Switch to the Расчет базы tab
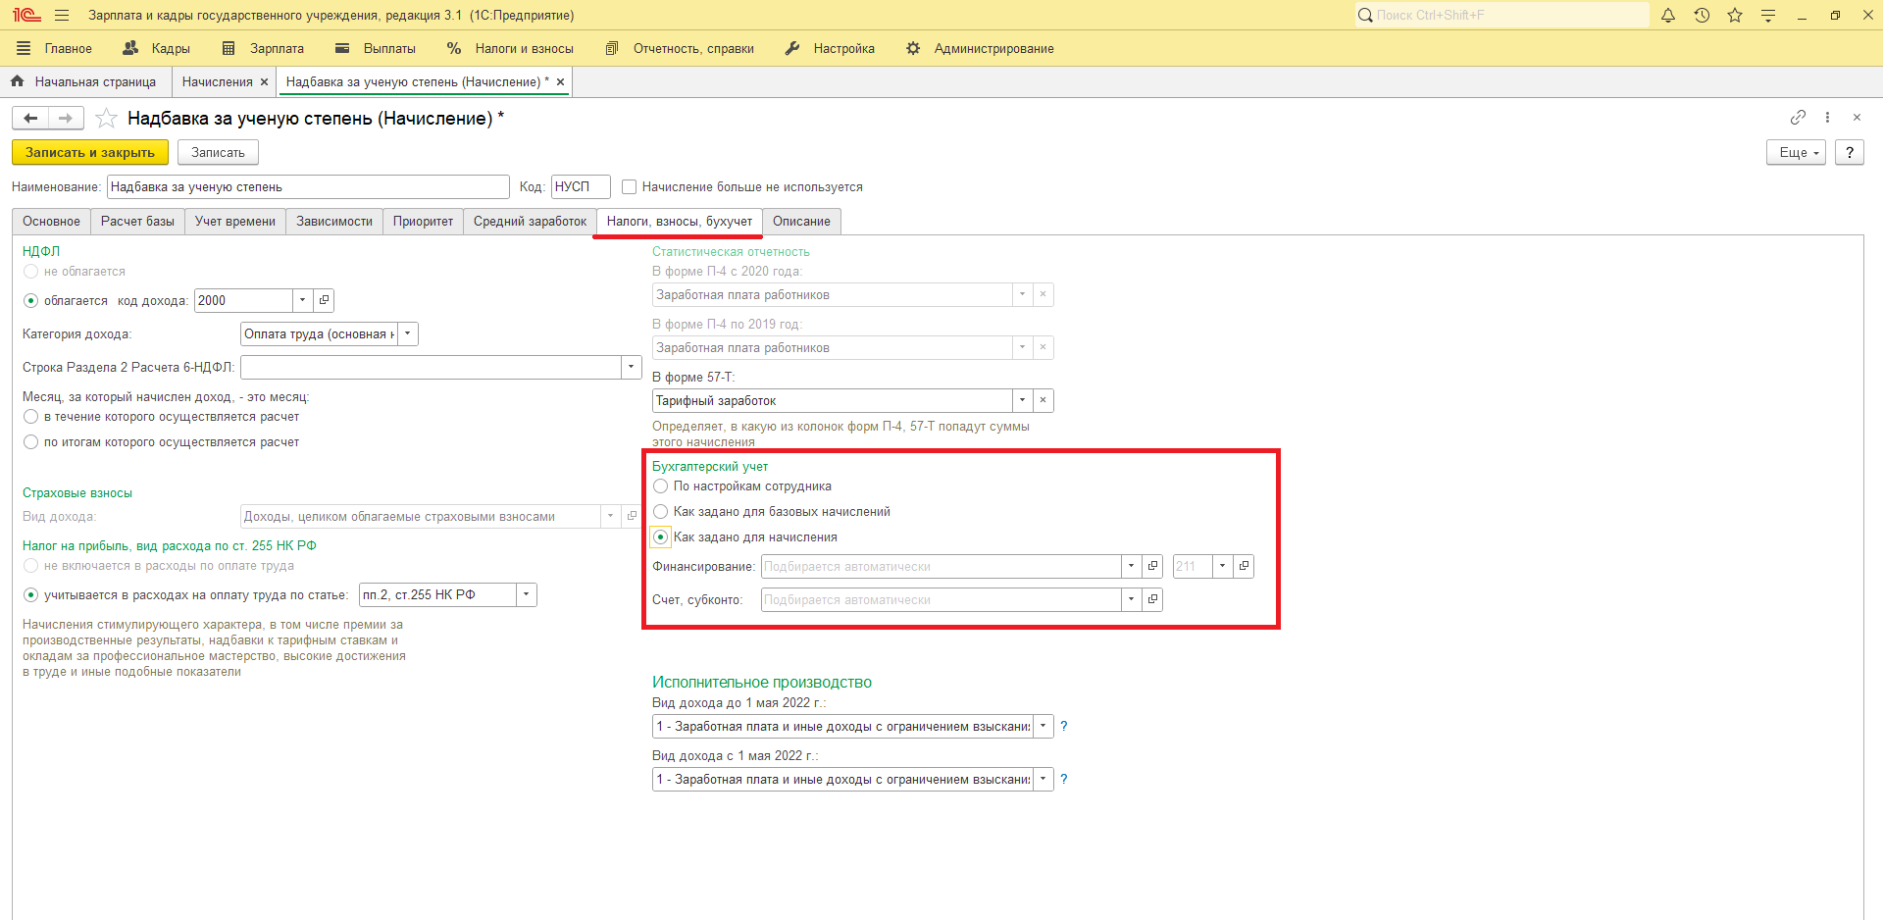Image resolution: width=1883 pixels, height=920 pixels. click(137, 221)
